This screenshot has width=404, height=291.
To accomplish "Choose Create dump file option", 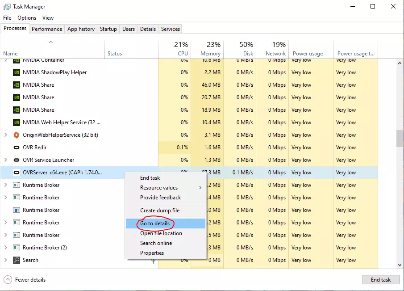I will click(x=166, y=211).
